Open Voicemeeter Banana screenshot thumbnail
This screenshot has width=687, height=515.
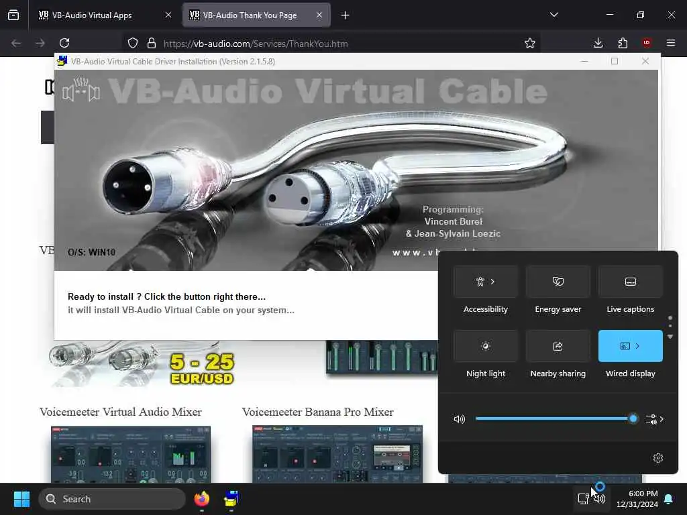[337, 454]
